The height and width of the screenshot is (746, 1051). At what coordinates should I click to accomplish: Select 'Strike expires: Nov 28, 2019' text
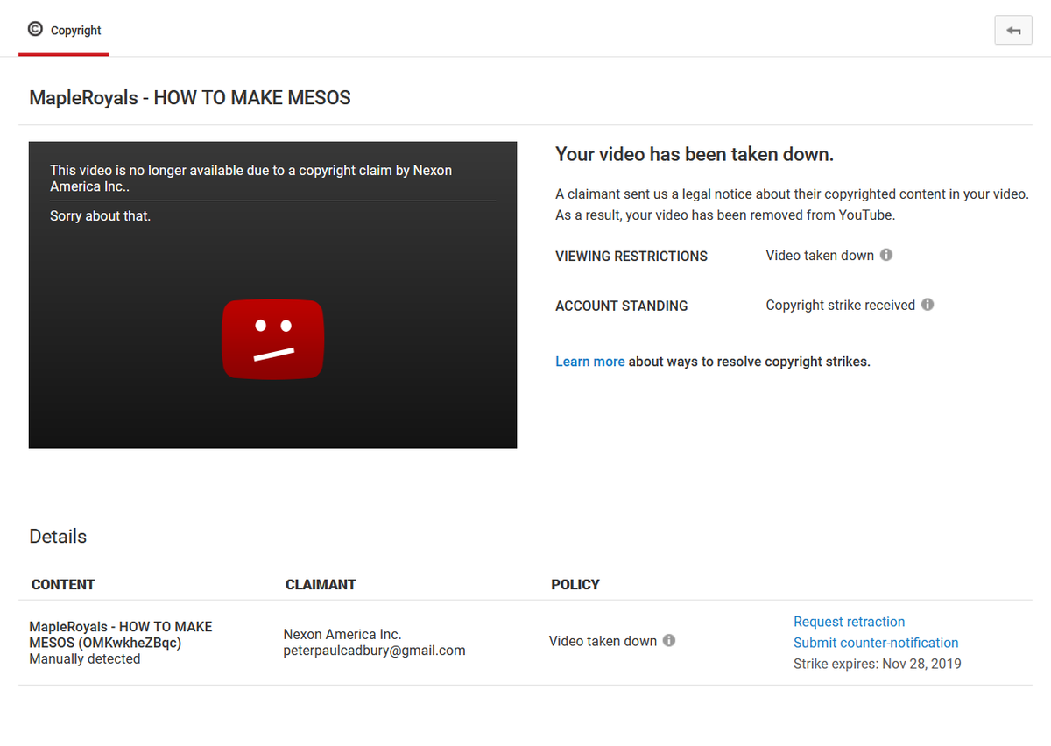[877, 664]
